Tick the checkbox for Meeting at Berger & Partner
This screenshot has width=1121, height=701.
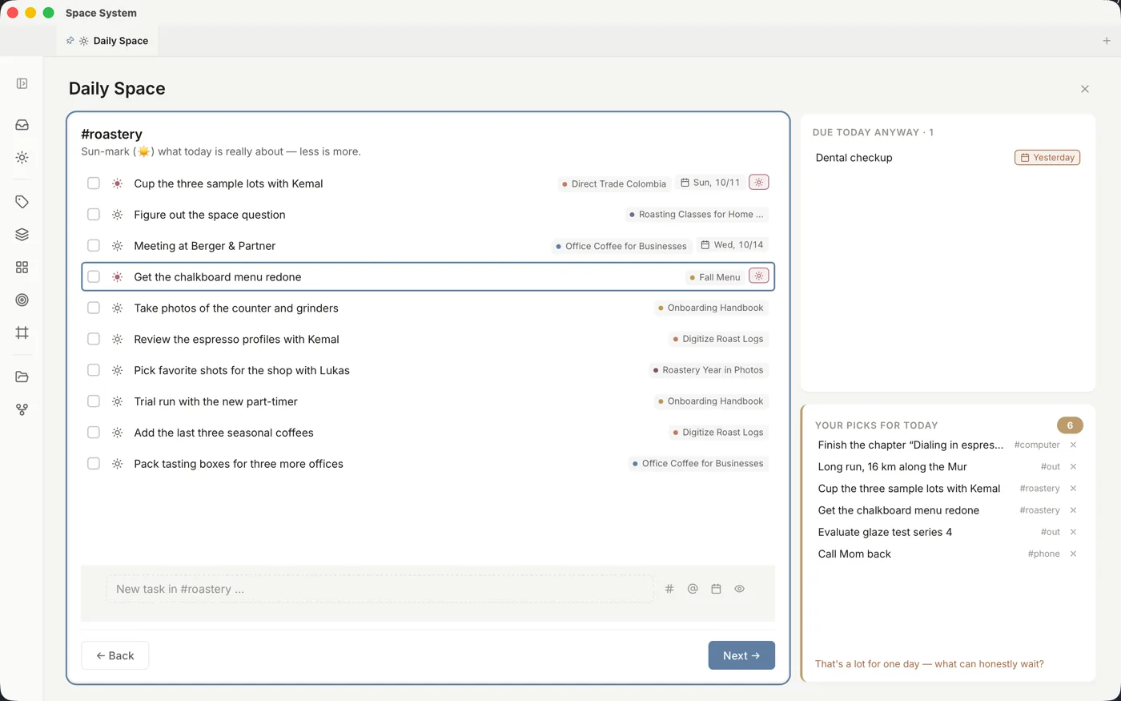click(x=94, y=246)
